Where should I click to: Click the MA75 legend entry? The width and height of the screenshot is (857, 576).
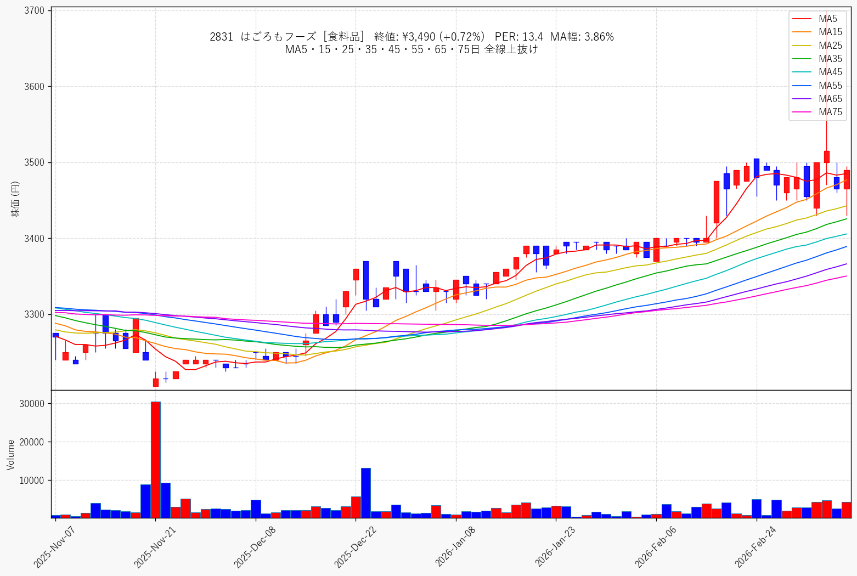click(x=816, y=112)
